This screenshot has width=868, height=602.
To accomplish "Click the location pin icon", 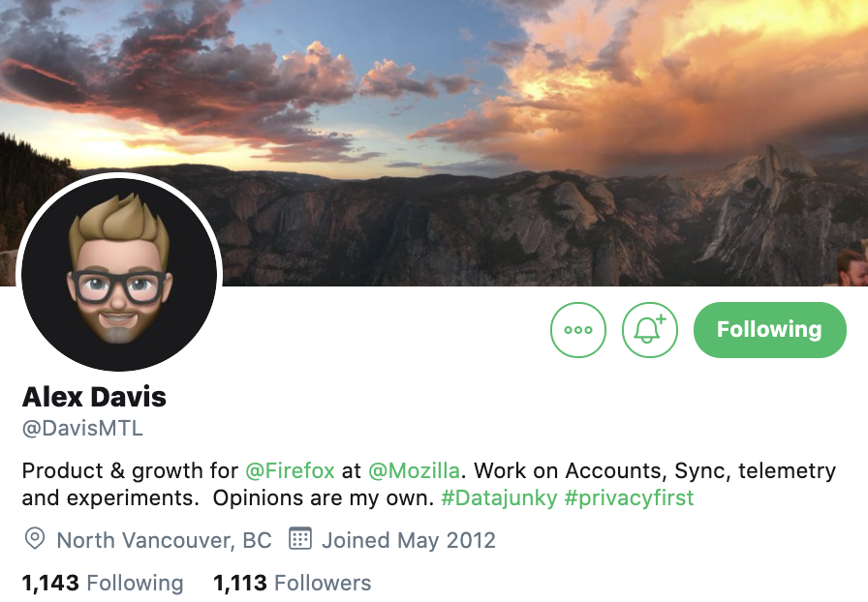I will click(34, 539).
